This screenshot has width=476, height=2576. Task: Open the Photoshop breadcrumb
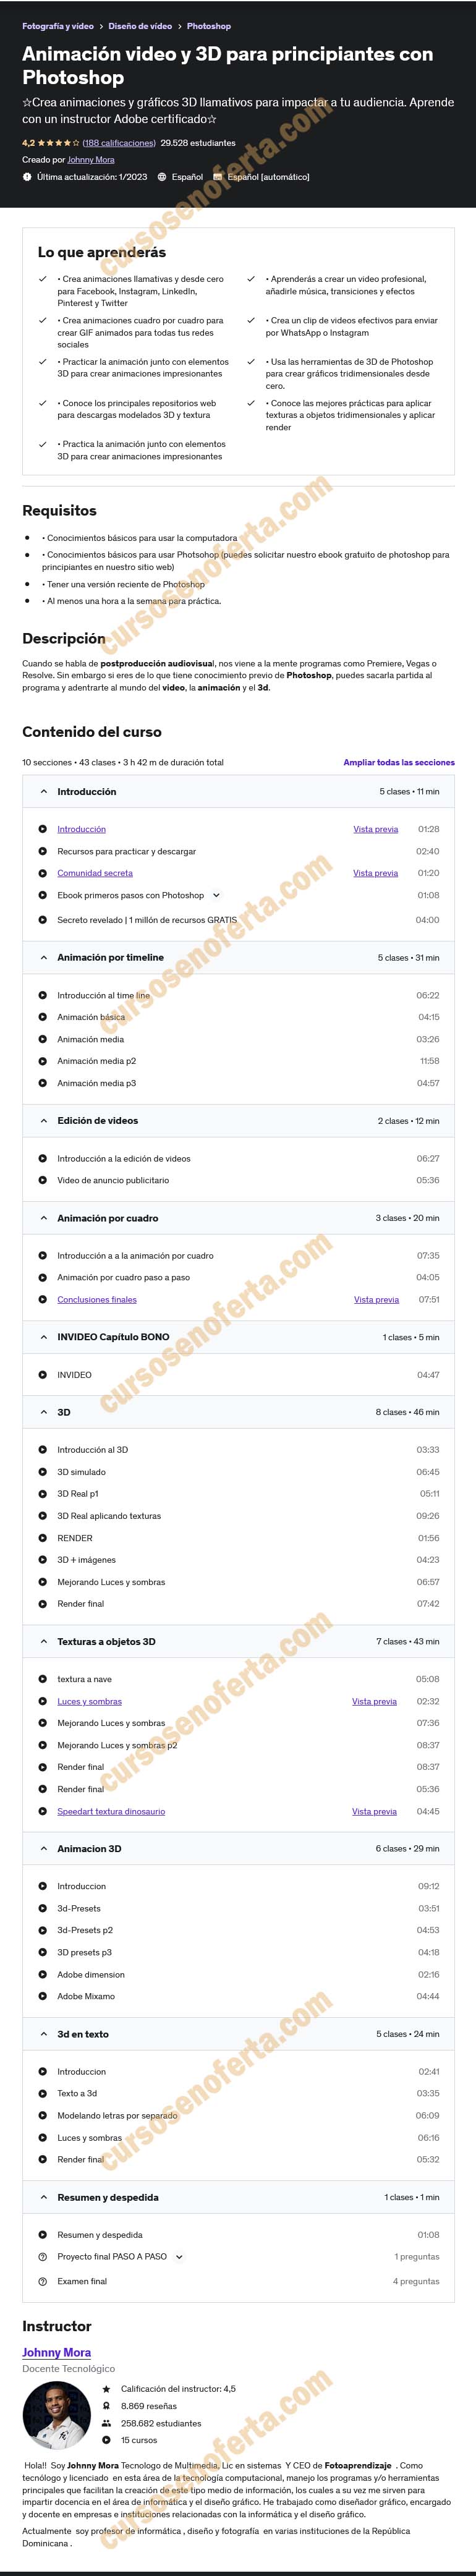click(209, 26)
